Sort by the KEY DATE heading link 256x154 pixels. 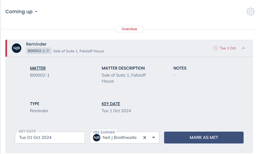click(111, 104)
